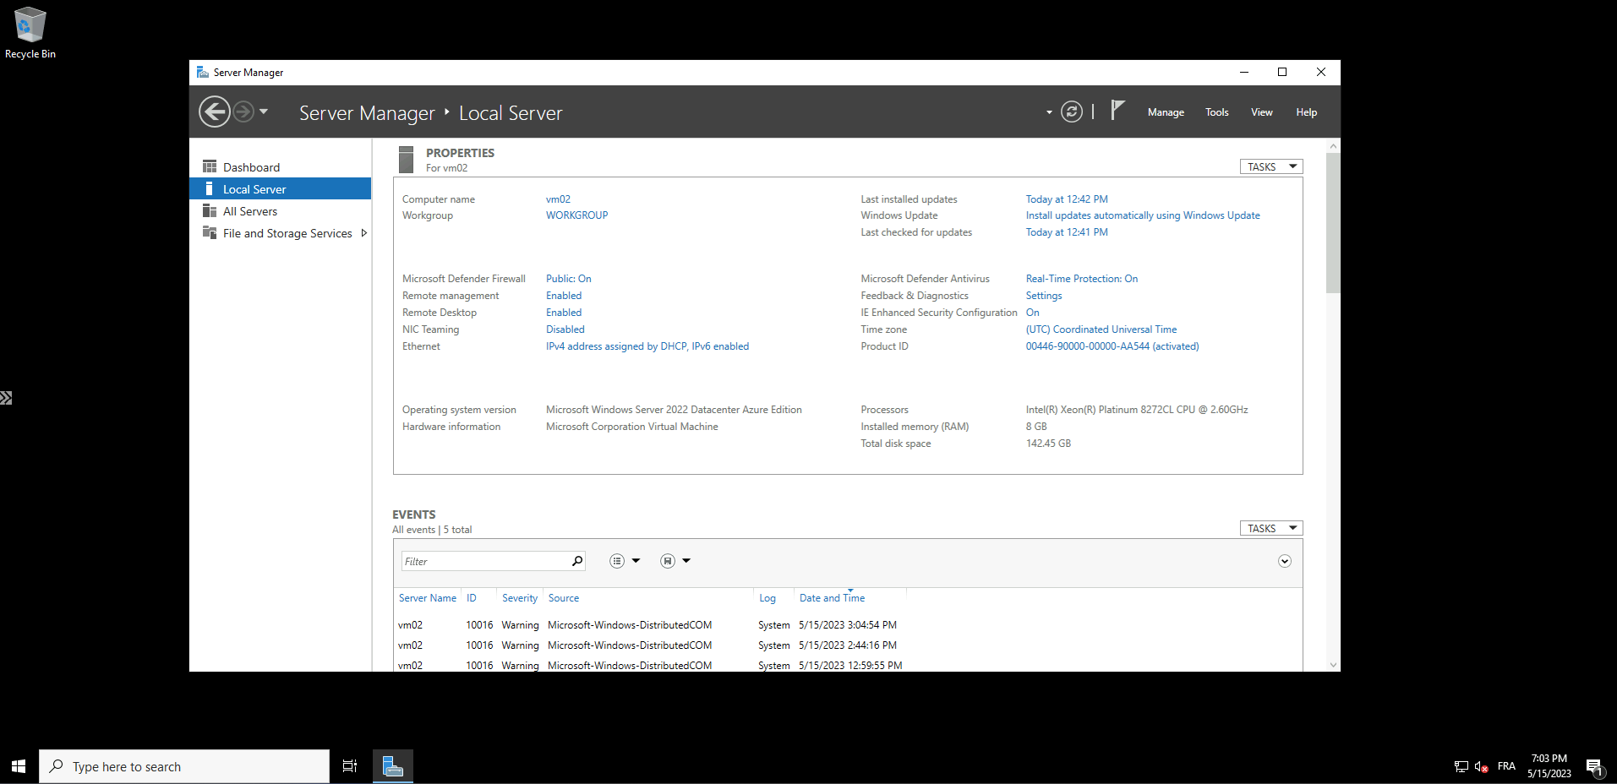Sort events by Server Name column
The width and height of the screenshot is (1617, 784).
(x=428, y=598)
